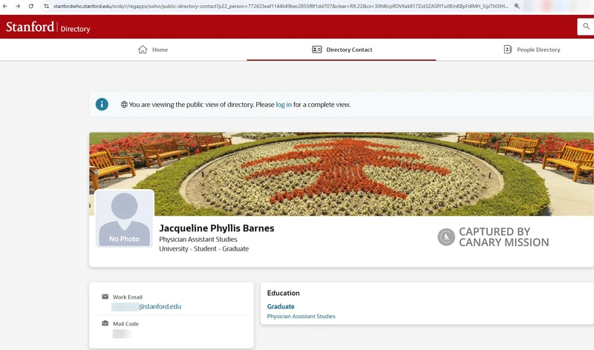Screen dimensions: 594x350
Task: Click the Directory Contact card icon
Action: pyautogui.click(x=317, y=50)
